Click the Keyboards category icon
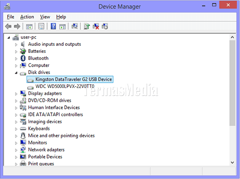The height and width of the screenshot is (179, 240). tap(23, 129)
